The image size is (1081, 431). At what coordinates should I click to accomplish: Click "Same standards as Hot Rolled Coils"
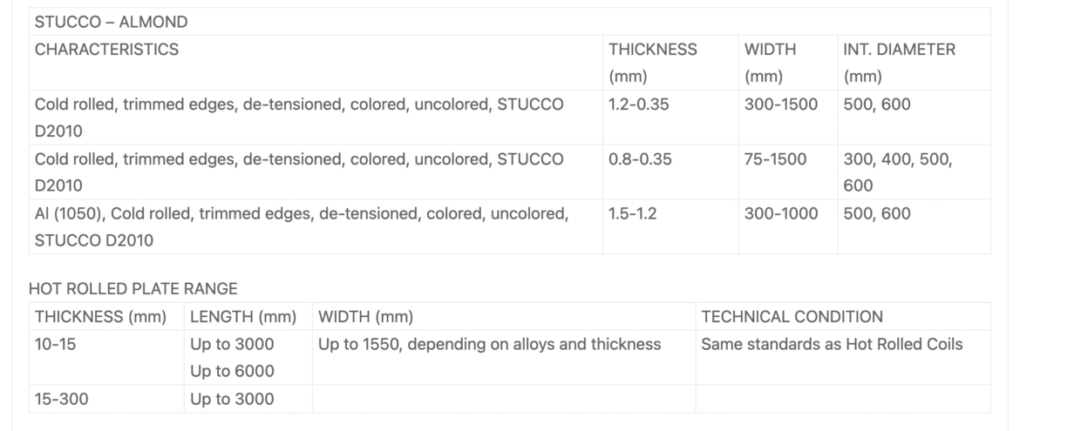tap(832, 344)
